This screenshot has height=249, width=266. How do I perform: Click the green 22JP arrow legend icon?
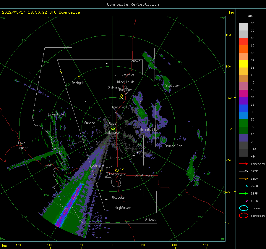244,193
